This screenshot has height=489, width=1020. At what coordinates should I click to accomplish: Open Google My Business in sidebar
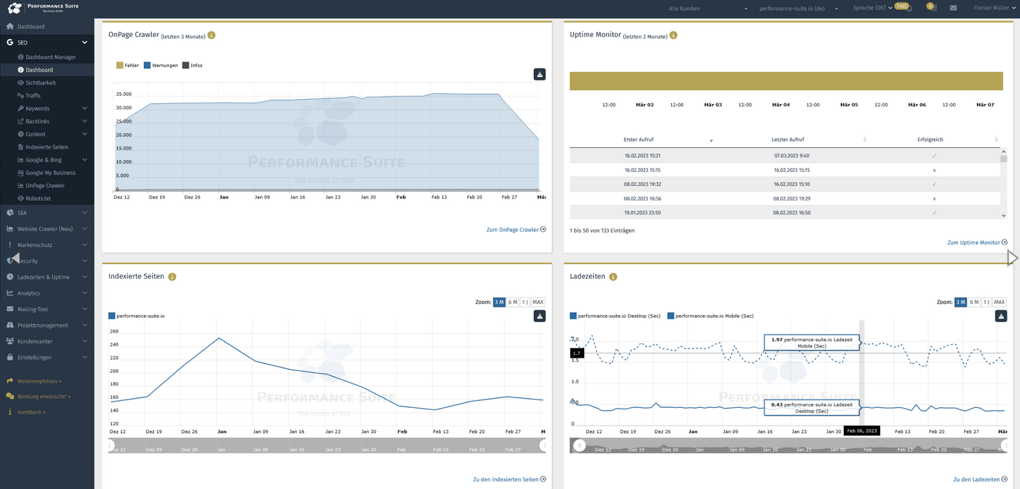click(x=50, y=173)
